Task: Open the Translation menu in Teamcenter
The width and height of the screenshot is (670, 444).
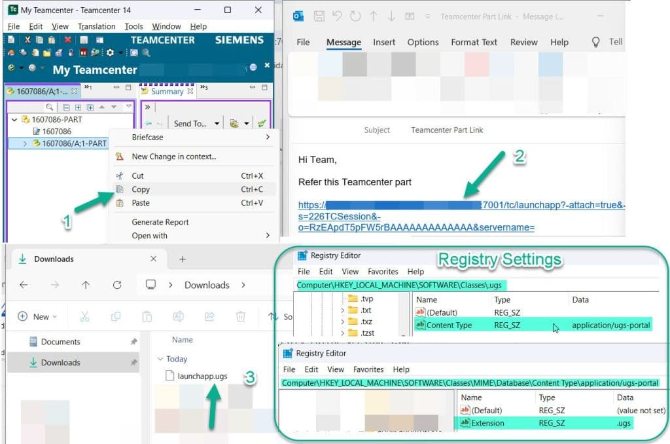Action: pyautogui.click(x=97, y=26)
